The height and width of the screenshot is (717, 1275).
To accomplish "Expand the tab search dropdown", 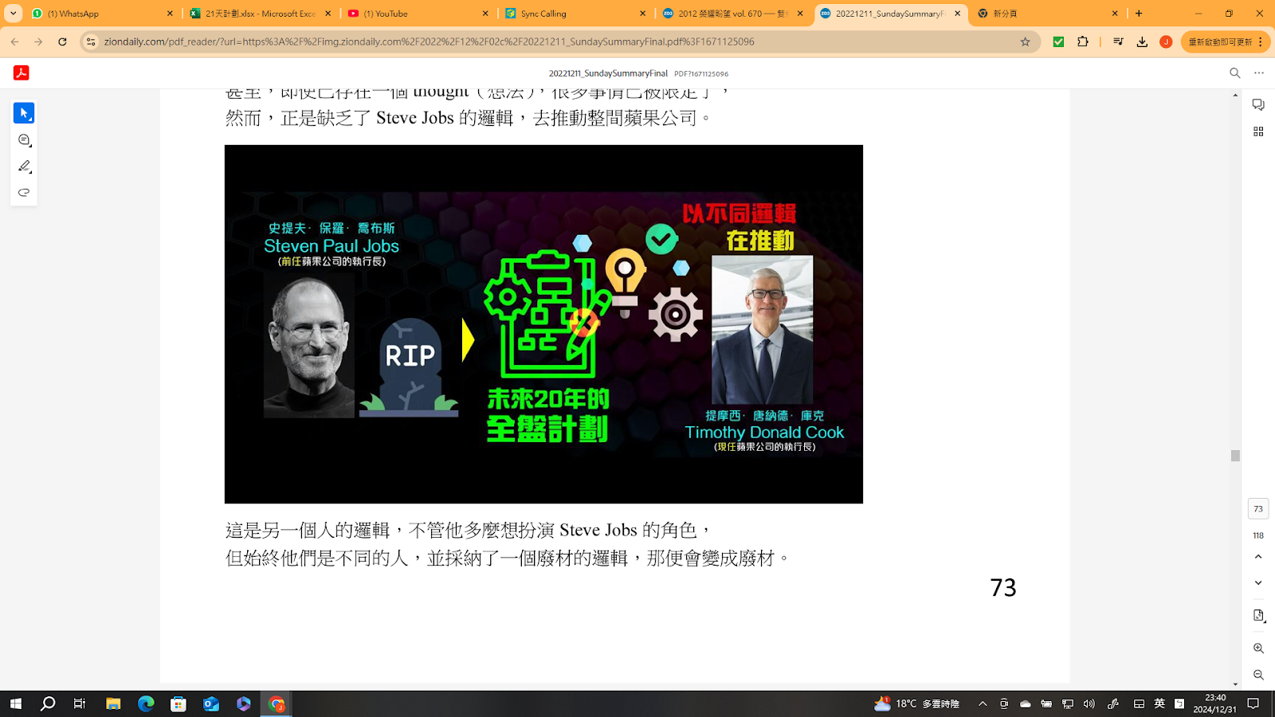I will pyautogui.click(x=13, y=14).
